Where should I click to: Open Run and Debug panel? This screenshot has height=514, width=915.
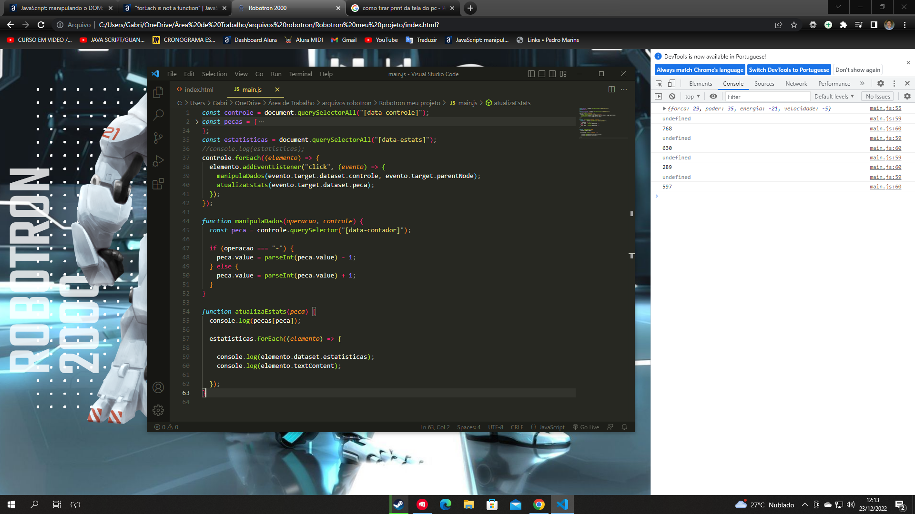[158, 161]
